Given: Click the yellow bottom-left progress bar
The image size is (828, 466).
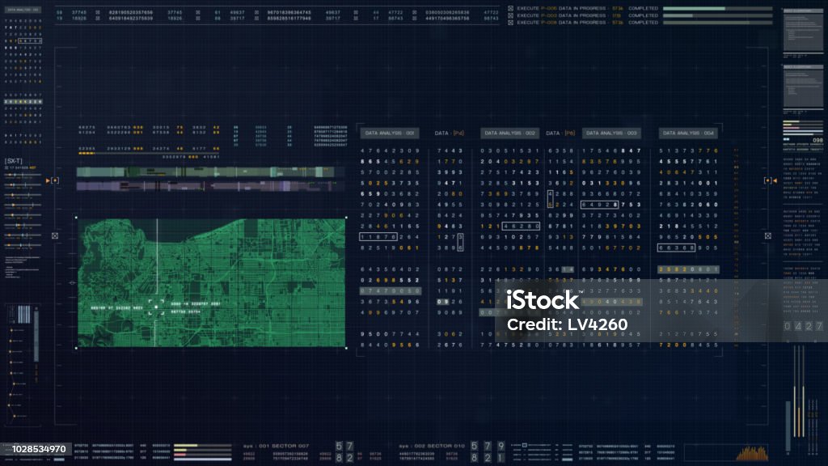Looking at the screenshot, I should (x=203, y=446).
